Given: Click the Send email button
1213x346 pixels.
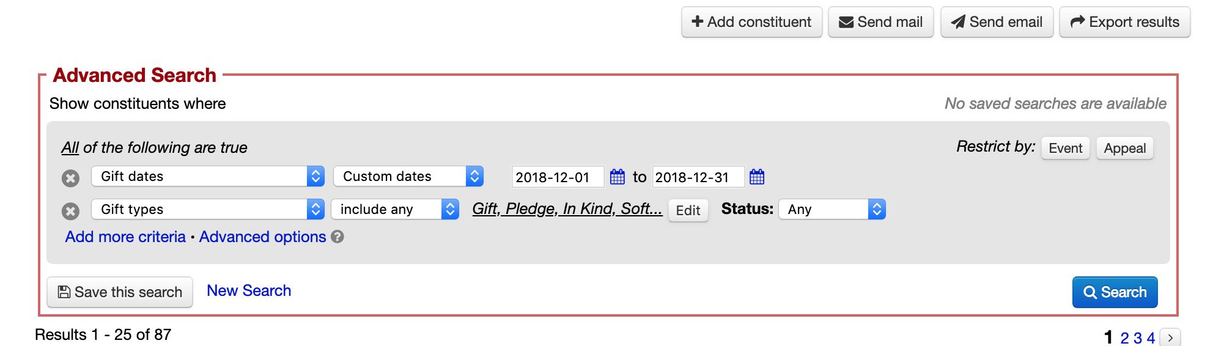Looking at the screenshot, I should (997, 22).
